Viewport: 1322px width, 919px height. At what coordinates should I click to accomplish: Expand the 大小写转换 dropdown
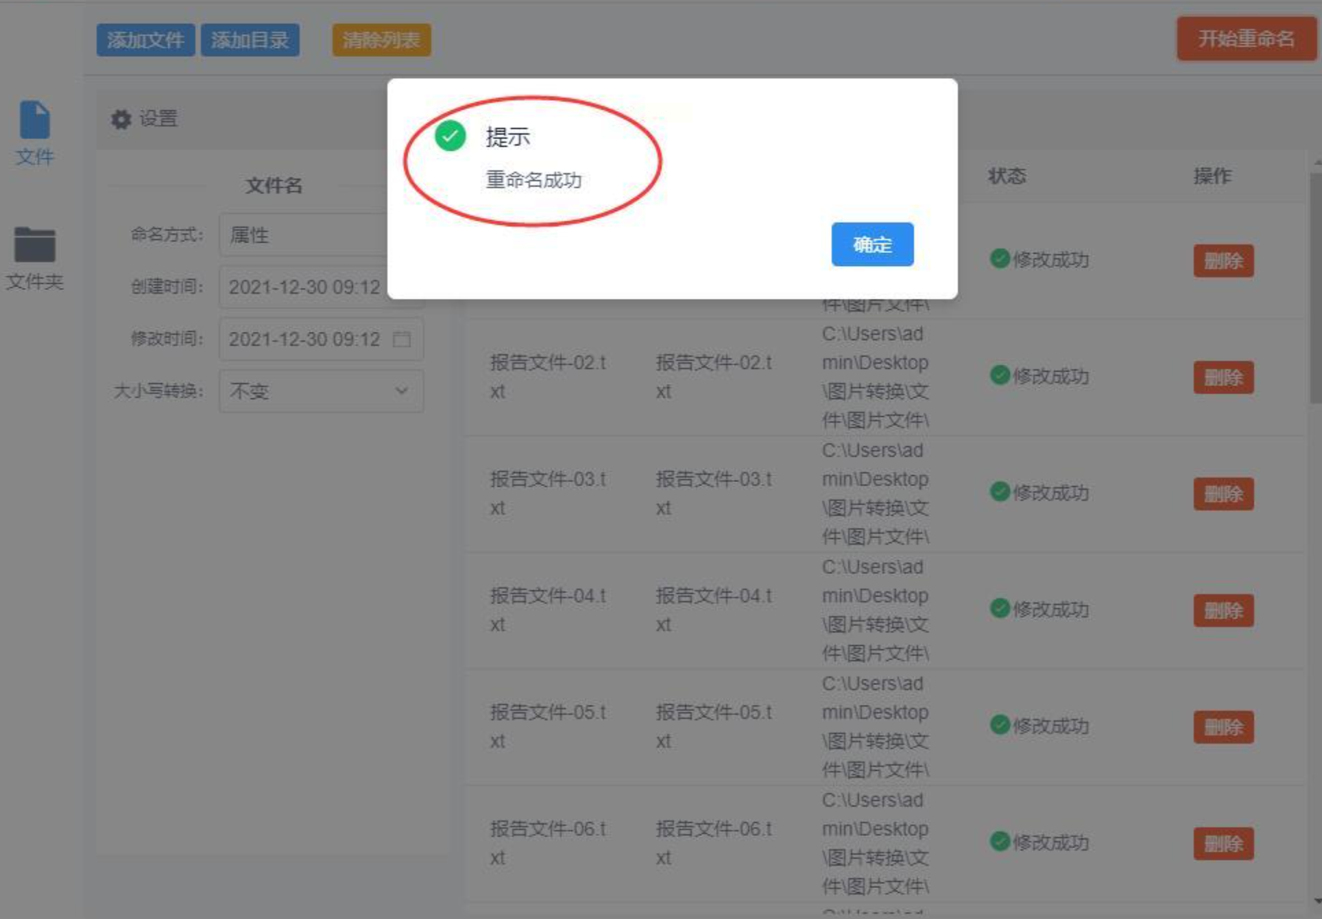tap(321, 391)
